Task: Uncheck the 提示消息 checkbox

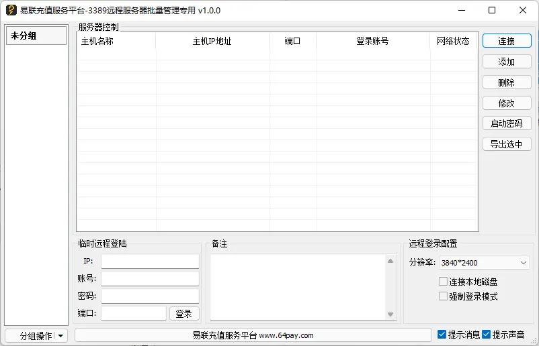Action: (x=442, y=335)
